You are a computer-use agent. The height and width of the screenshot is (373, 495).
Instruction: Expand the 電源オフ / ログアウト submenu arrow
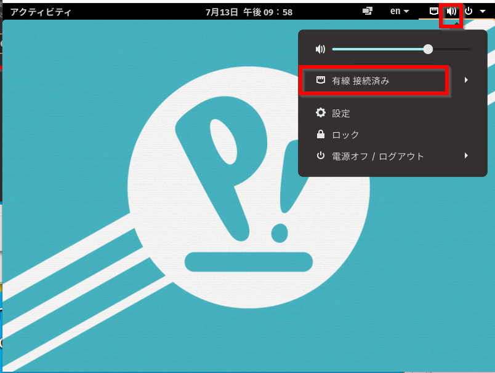(x=466, y=155)
